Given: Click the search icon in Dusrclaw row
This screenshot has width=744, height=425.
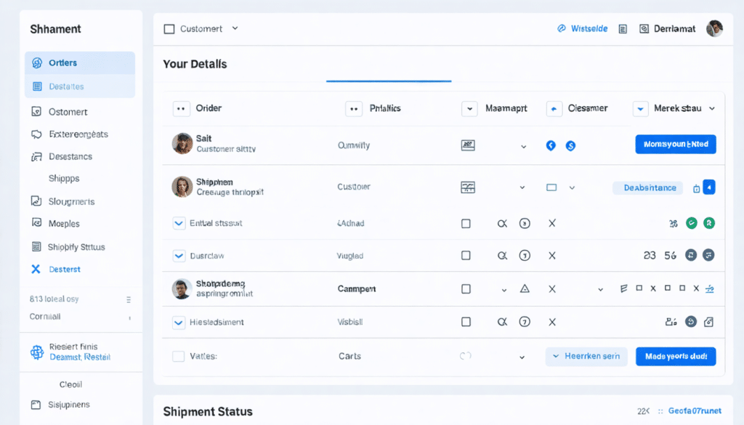Looking at the screenshot, I should point(502,256).
